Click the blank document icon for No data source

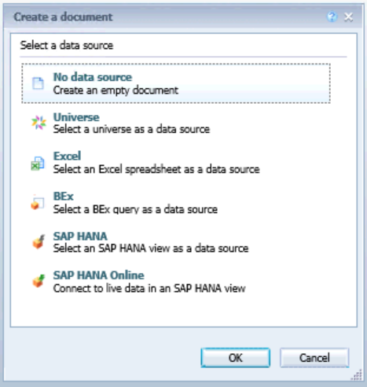(38, 83)
